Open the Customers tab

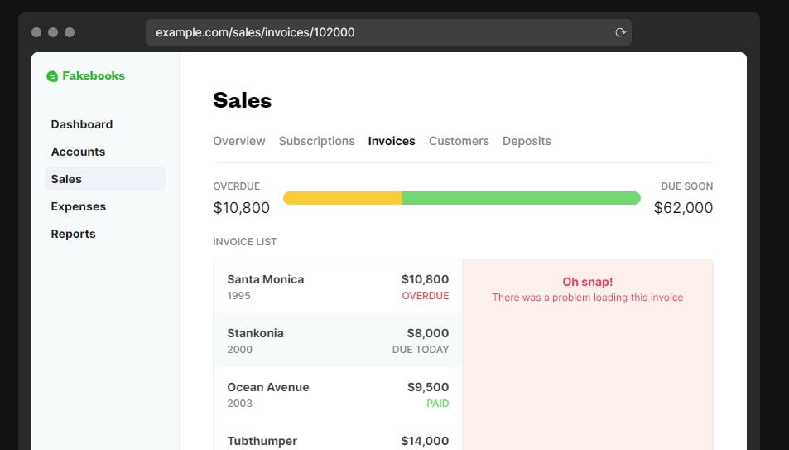459,141
